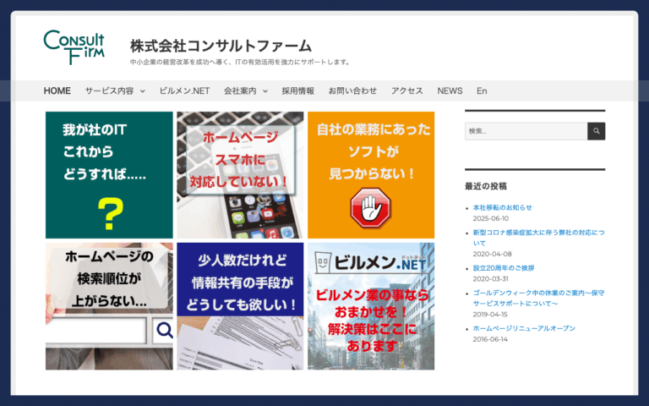Open the 我が社のIT これから tile
Viewport: 649px width, 406px height.
(x=109, y=175)
